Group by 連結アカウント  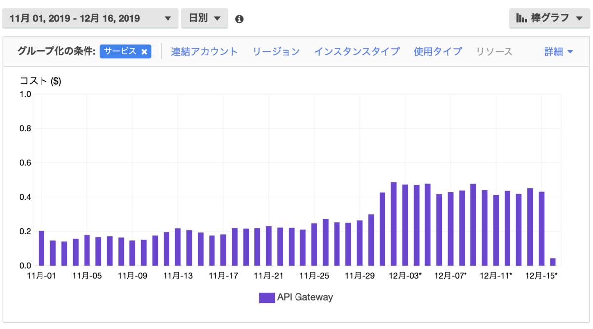[205, 51]
